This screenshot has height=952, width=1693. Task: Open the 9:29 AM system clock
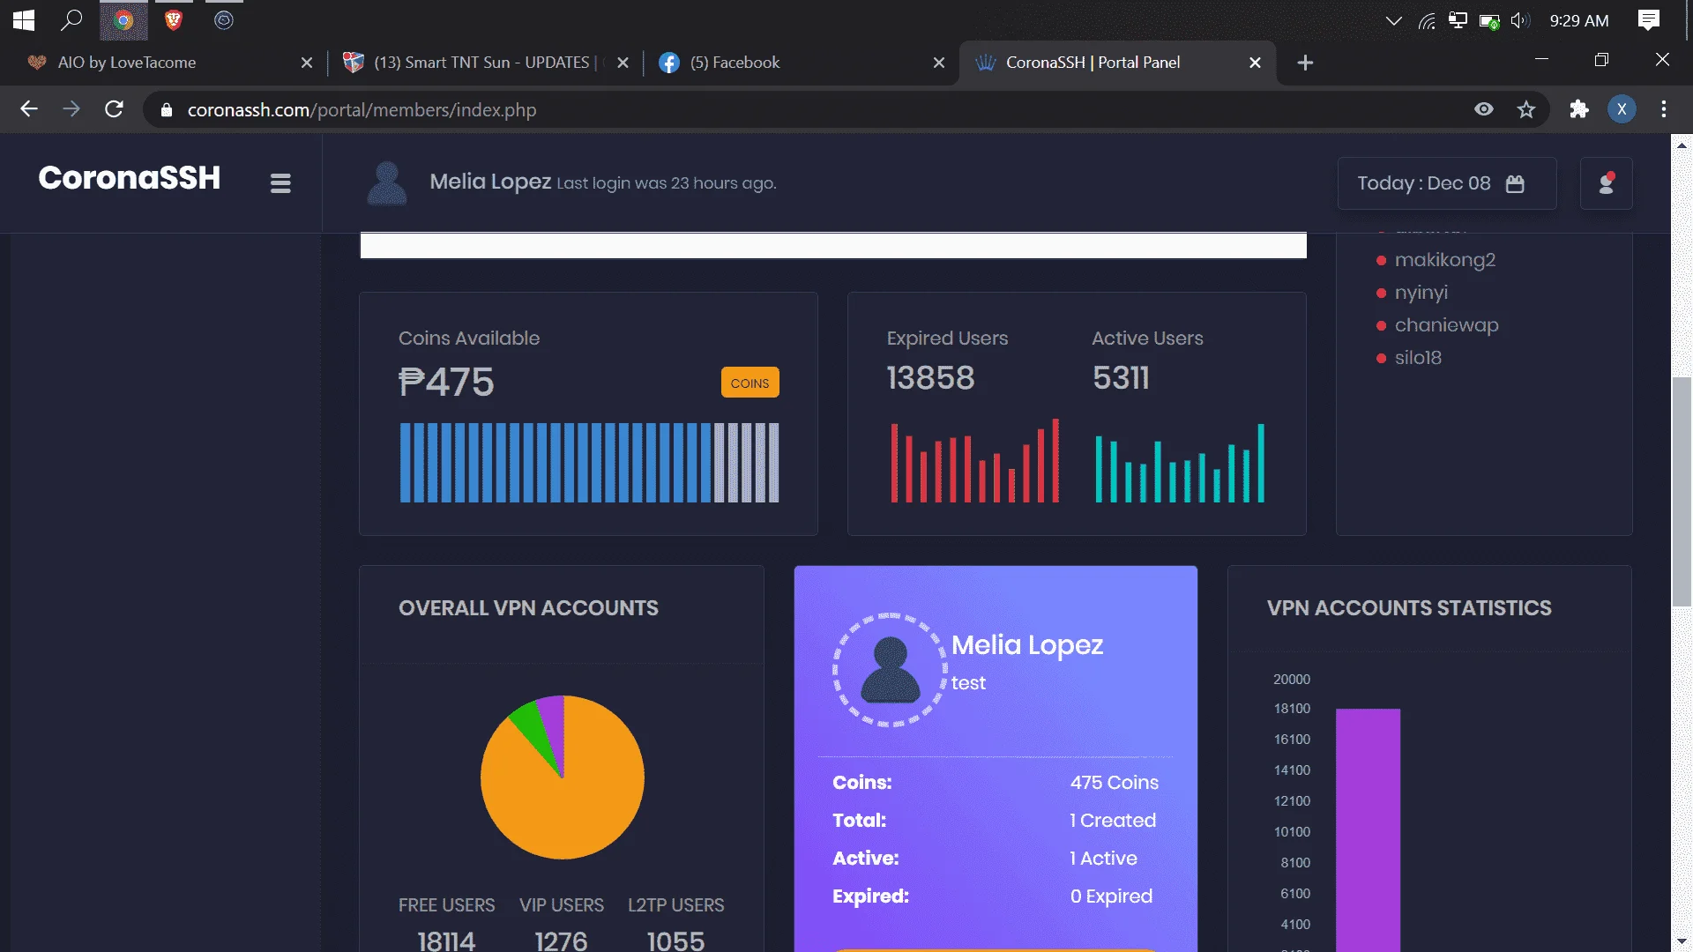coord(1579,20)
